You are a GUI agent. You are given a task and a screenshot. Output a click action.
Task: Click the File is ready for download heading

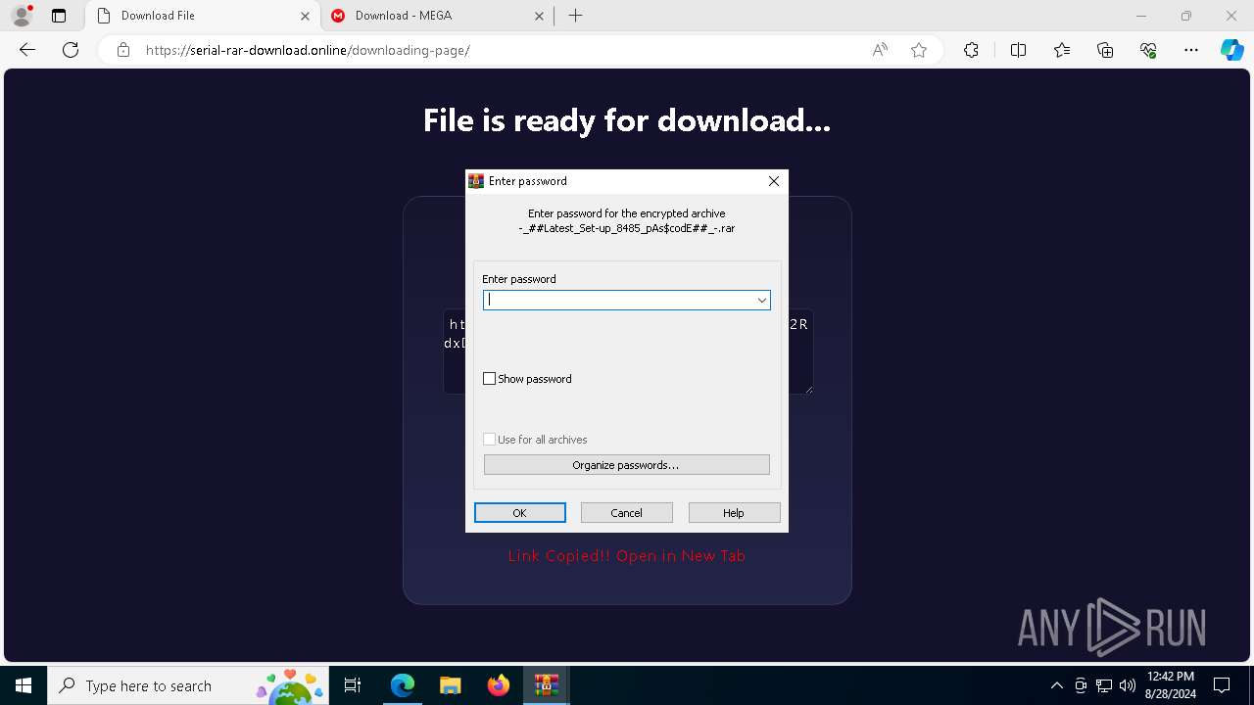pos(627,120)
